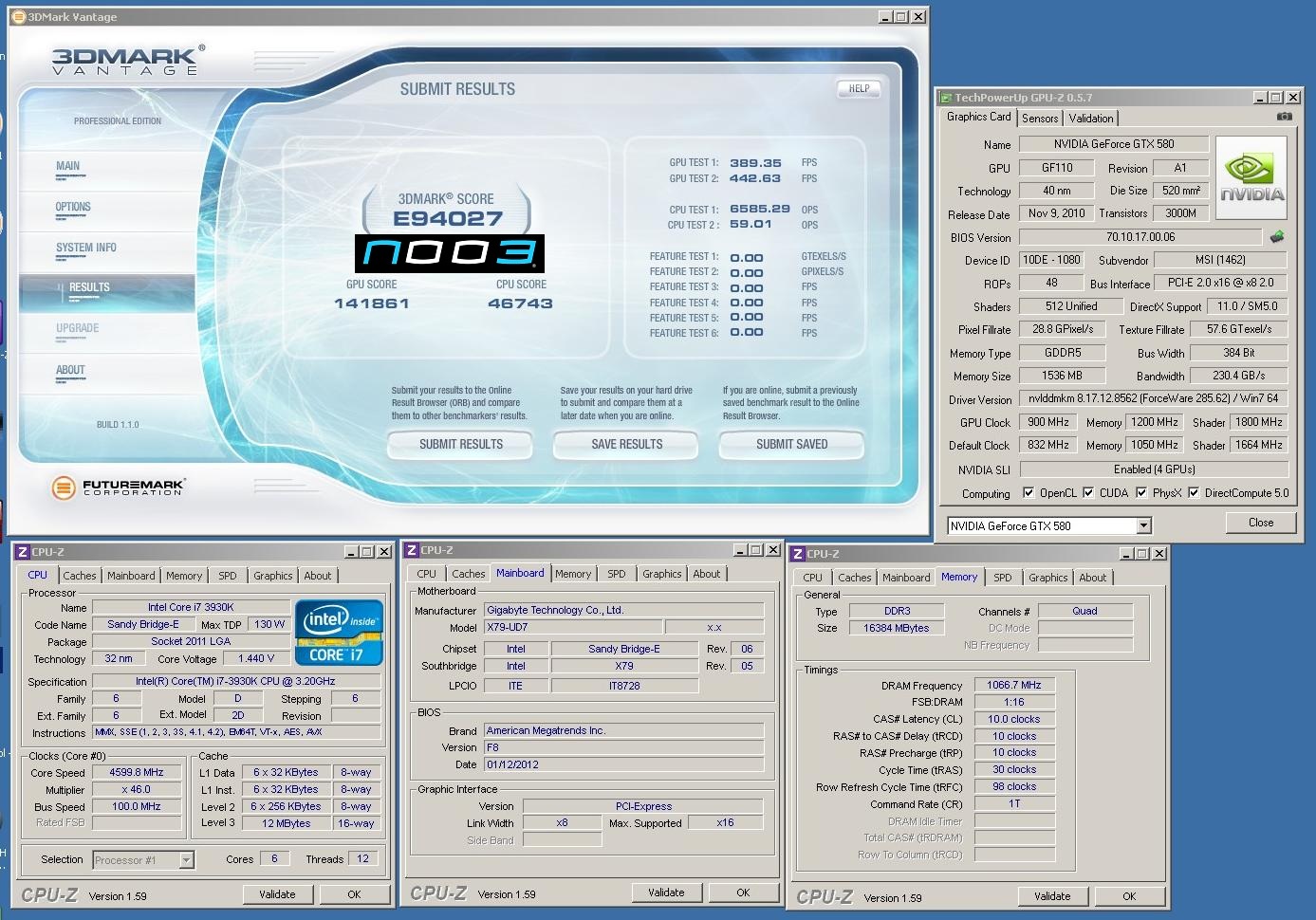Toggle the CUDA checkbox
Image resolution: width=1316 pixels, height=920 pixels.
tap(1088, 493)
